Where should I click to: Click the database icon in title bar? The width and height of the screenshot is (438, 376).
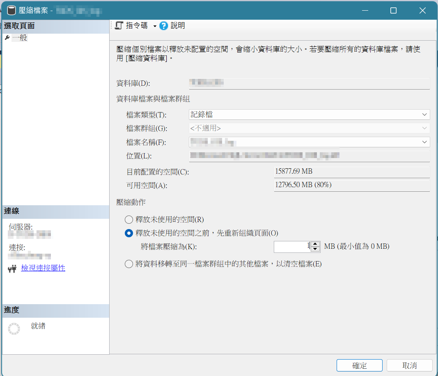coord(11,10)
